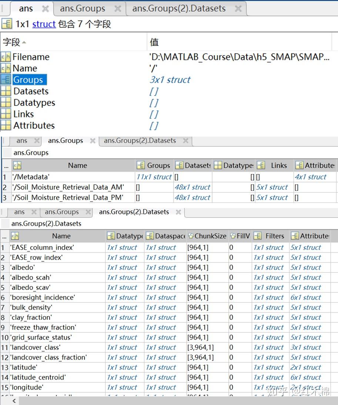The image size is (338, 405).
Task: Switch to ans tab in middle panel
Action: [22, 141]
